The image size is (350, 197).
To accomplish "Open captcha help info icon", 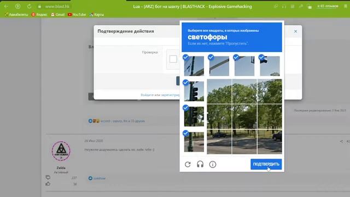I will click(213, 164).
